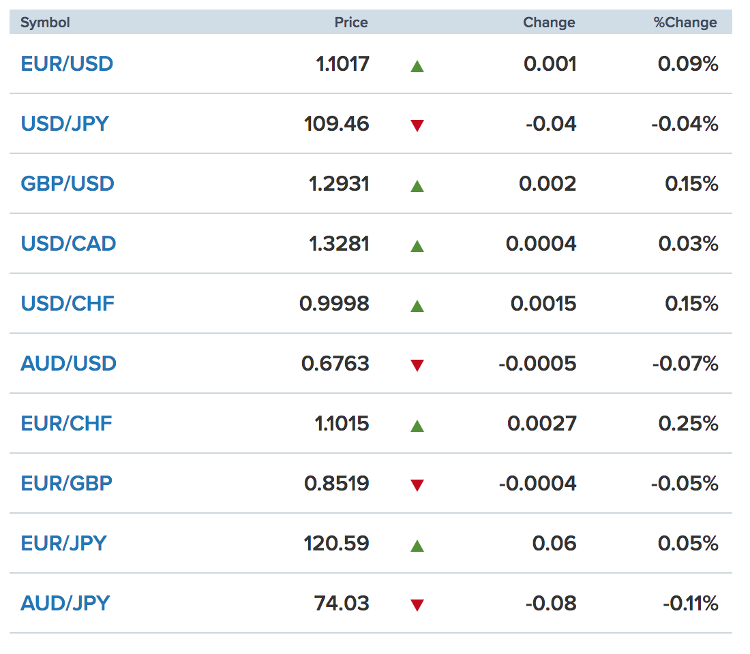Click green up arrow for EUR/CHF
The image size is (750, 654).
(x=417, y=426)
